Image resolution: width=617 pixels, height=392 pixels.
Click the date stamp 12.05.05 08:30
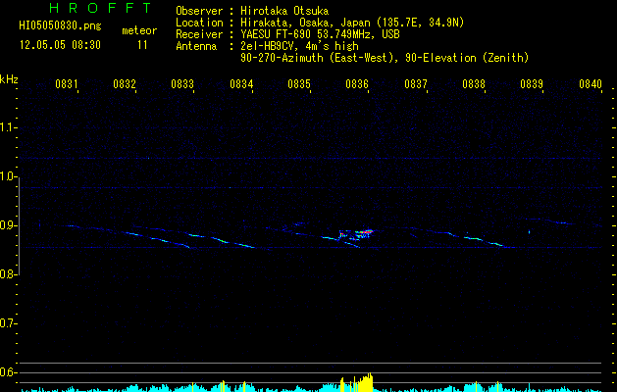click(x=60, y=45)
